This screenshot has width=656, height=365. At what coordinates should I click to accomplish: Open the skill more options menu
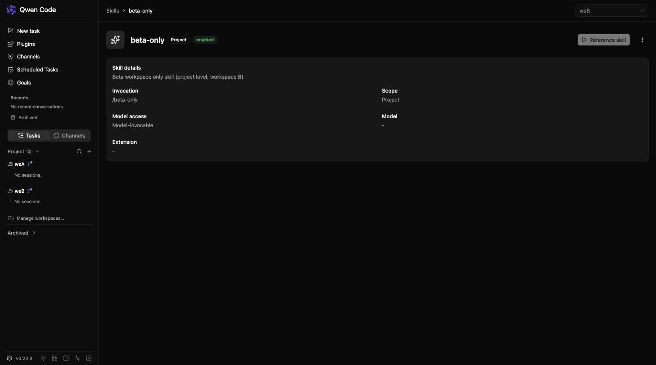click(642, 40)
